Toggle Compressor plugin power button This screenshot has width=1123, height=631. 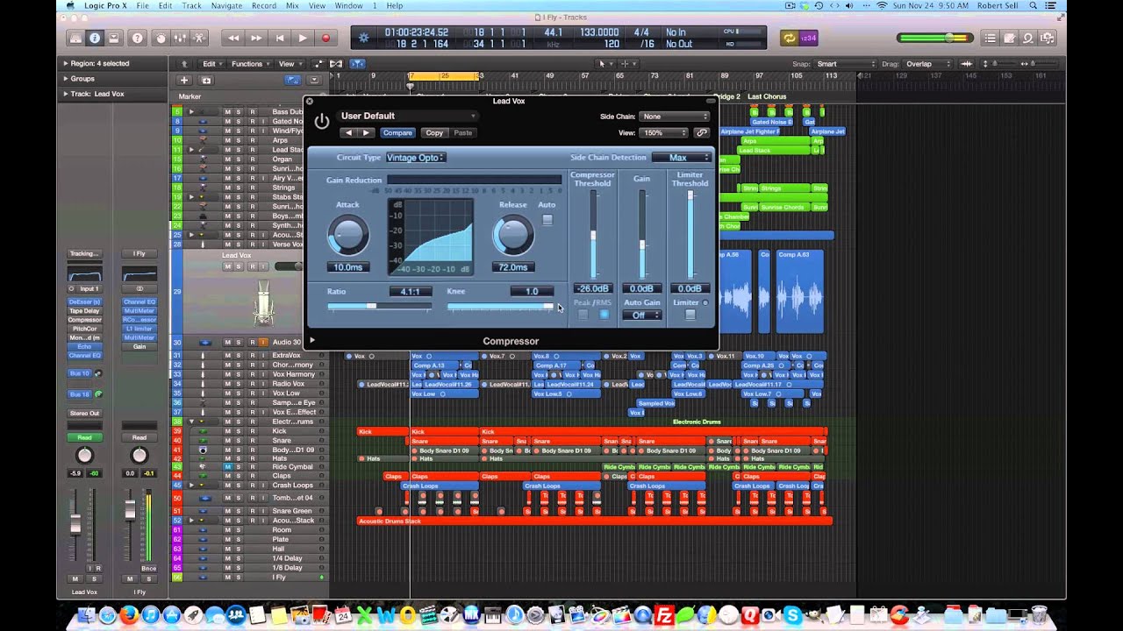[322, 122]
